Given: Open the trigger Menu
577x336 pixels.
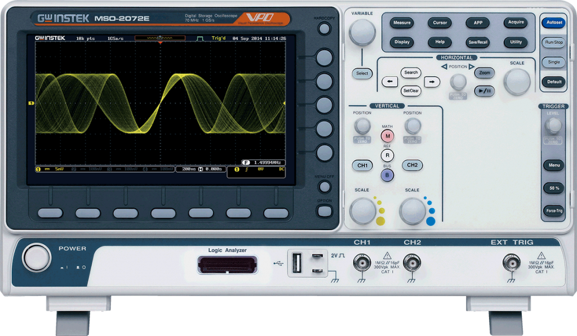Looking at the screenshot, I should coord(554,165).
